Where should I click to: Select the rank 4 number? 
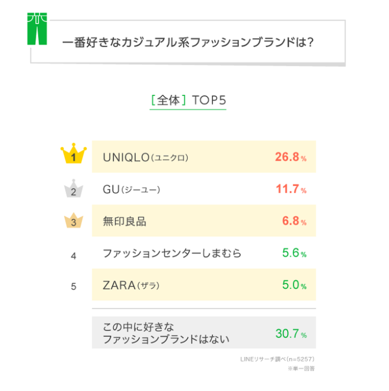[73, 256]
